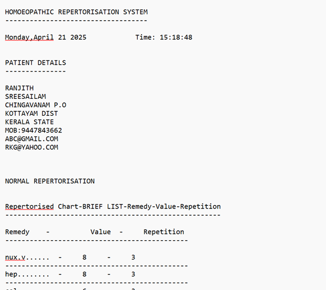The image size is (326, 290).
Task: Click the Value column header
Action: click(101, 232)
